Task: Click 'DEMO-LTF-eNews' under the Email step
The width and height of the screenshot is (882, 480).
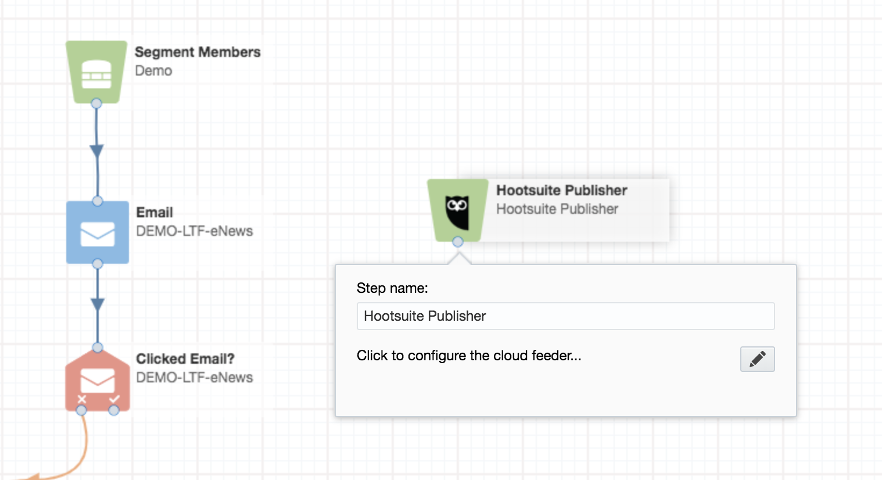Action: coord(194,231)
